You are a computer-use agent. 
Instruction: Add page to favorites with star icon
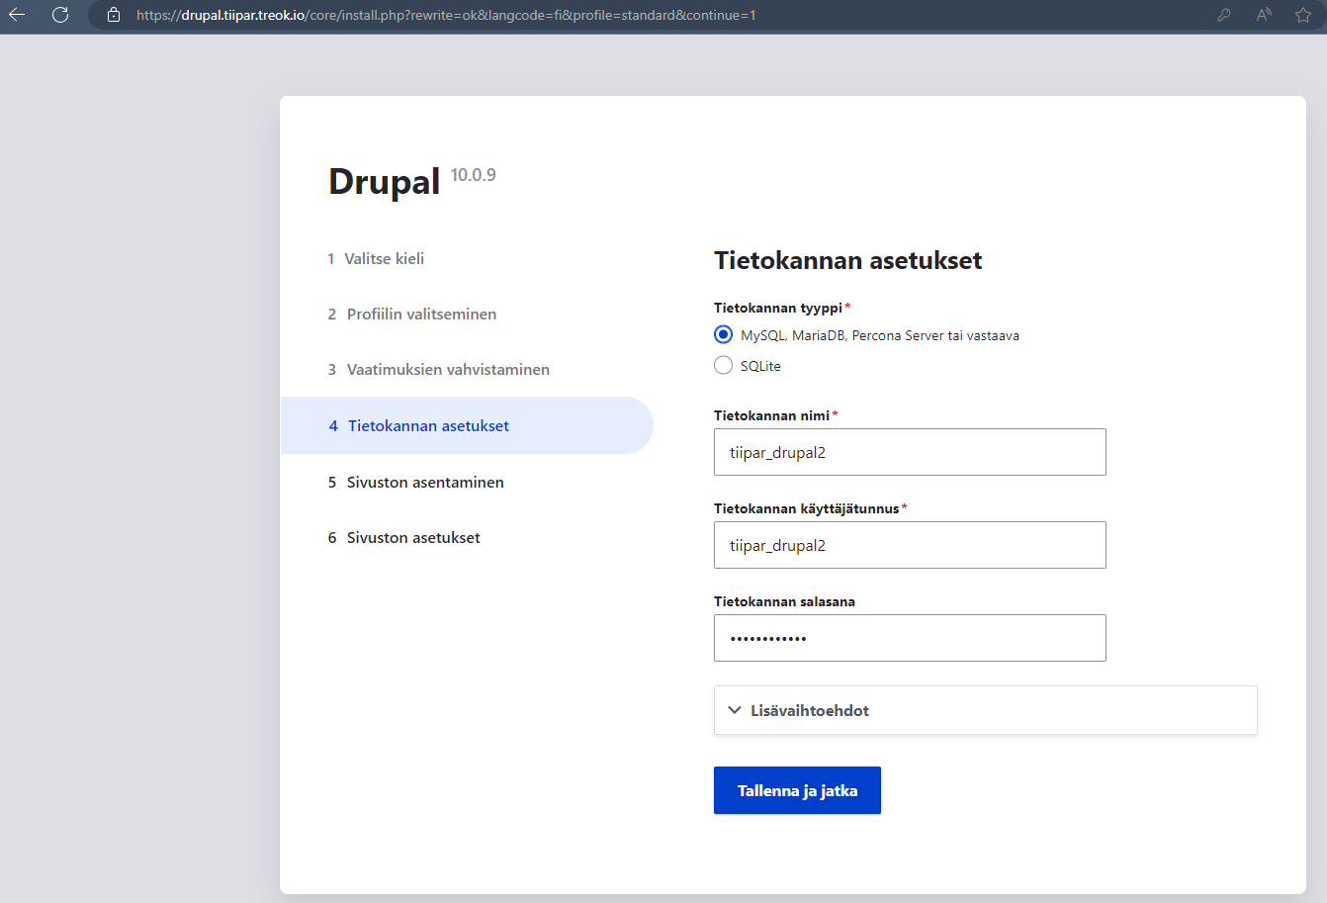click(x=1303, y=15)
